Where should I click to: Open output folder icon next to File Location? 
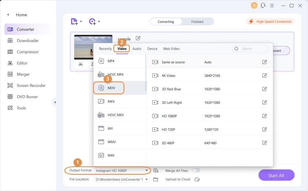pos(155,179)
